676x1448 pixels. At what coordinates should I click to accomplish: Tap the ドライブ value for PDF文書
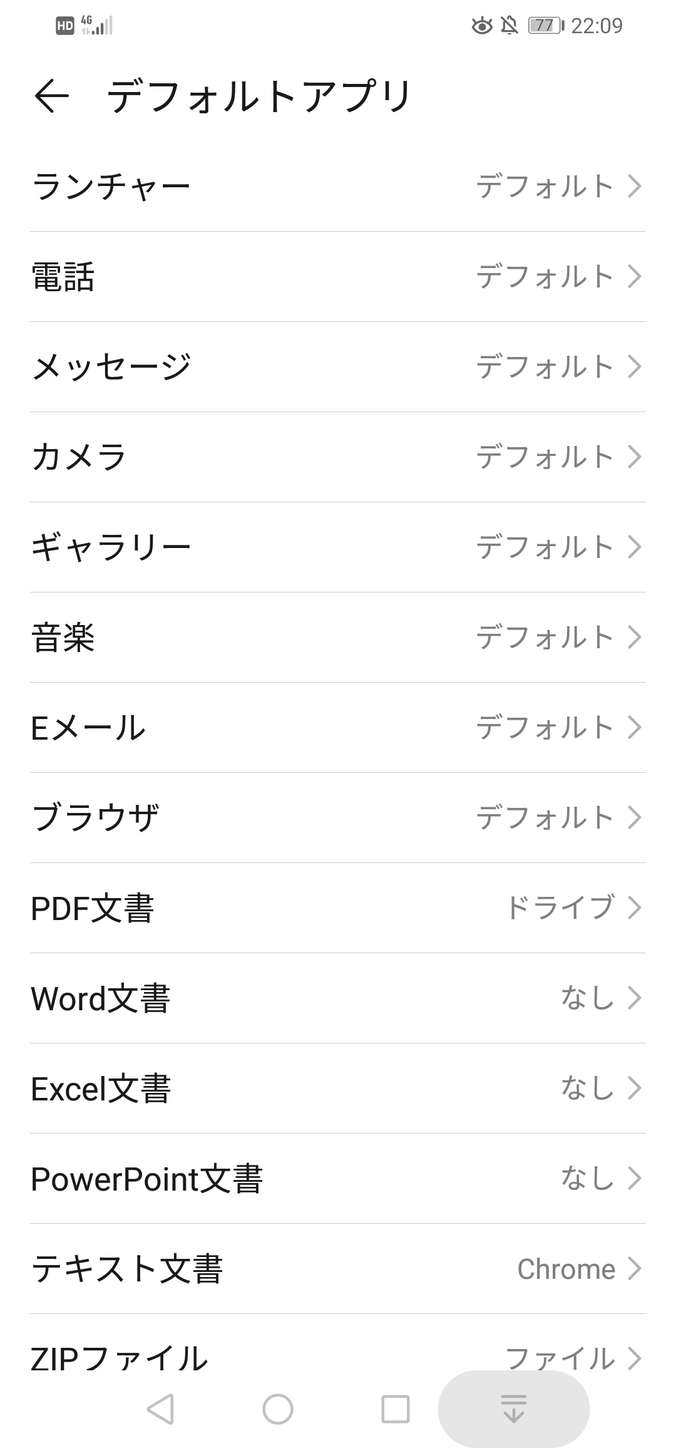(560, 908)
